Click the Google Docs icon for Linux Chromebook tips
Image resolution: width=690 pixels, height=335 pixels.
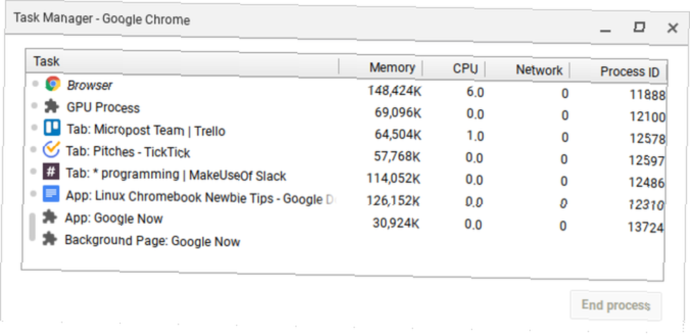tap(50, 194)
